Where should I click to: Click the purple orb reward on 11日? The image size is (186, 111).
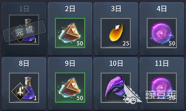pyautogui.click(x=162, y=88)
